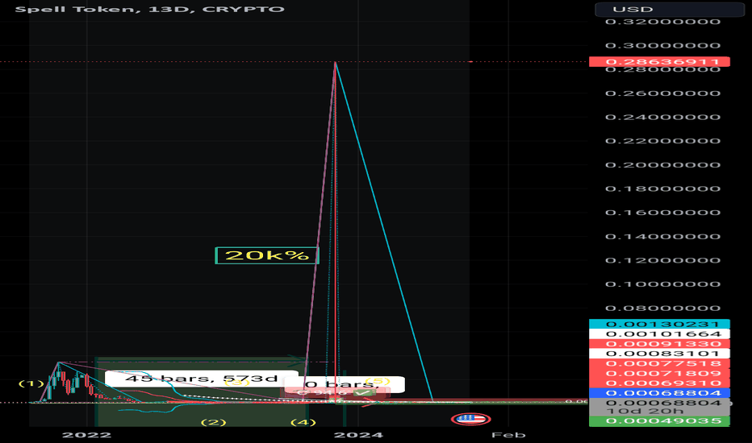
Task: Click the 0.32000000 price scale value
Action: pos(662,22)
